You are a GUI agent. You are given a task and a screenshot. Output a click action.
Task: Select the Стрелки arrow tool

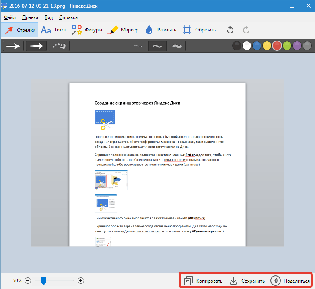click(20, 30)
